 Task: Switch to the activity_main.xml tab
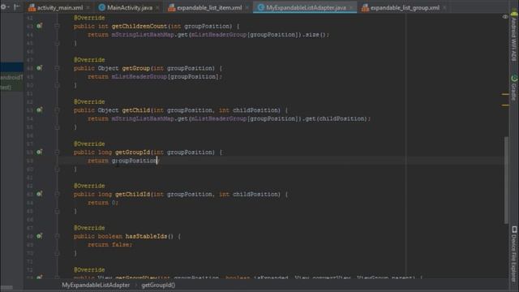click(x=60, y=7)
